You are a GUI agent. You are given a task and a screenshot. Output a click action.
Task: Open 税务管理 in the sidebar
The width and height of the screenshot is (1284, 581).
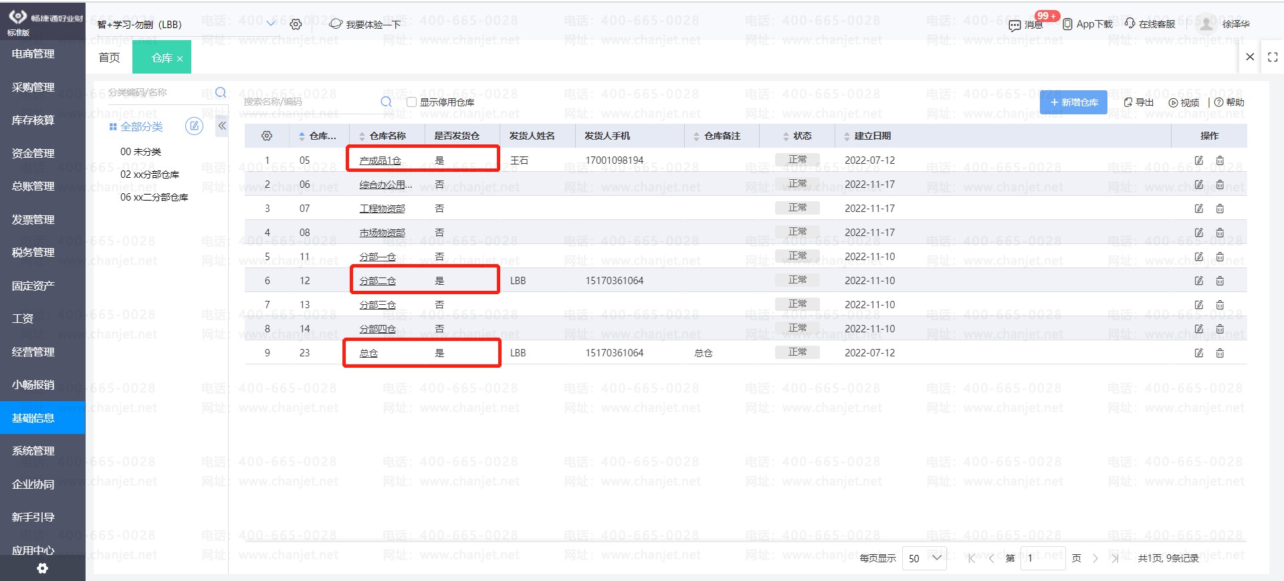tap(33, 253)
